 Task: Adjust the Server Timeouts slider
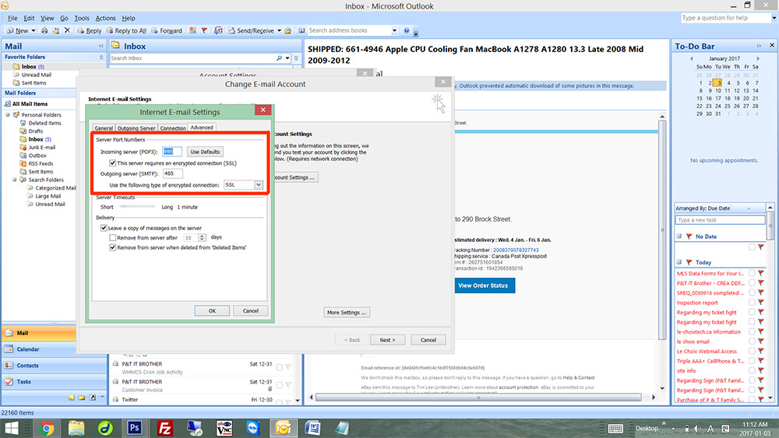point(137,207)
